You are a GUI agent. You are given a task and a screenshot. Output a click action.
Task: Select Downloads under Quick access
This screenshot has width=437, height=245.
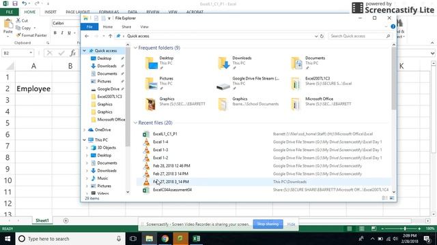coord(107,66)
